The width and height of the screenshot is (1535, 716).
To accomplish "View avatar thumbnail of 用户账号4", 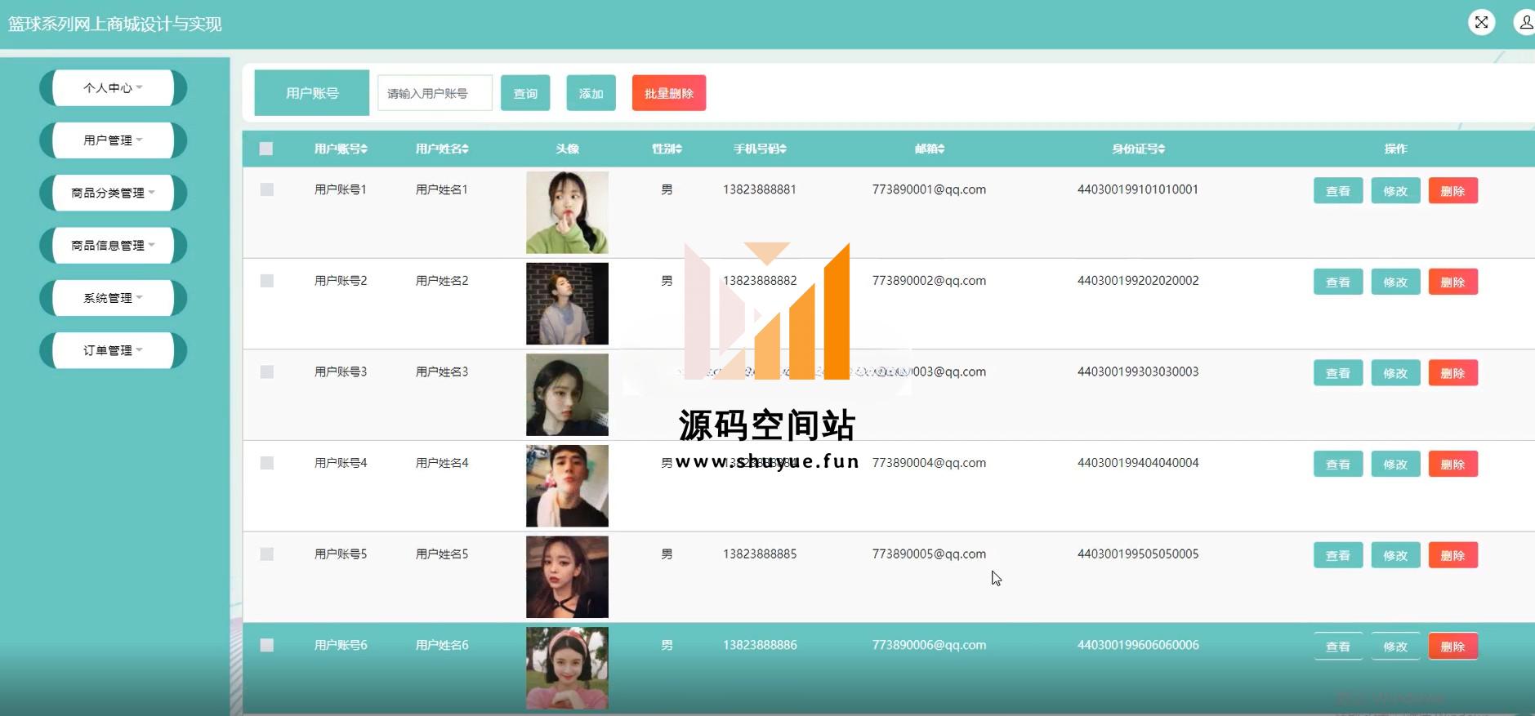I will tap(567, 486).
